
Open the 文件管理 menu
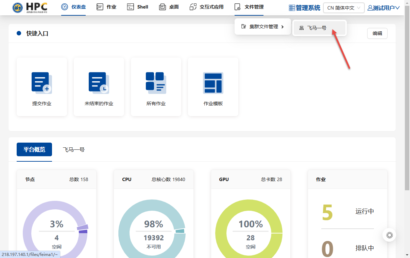pos(249,7)
